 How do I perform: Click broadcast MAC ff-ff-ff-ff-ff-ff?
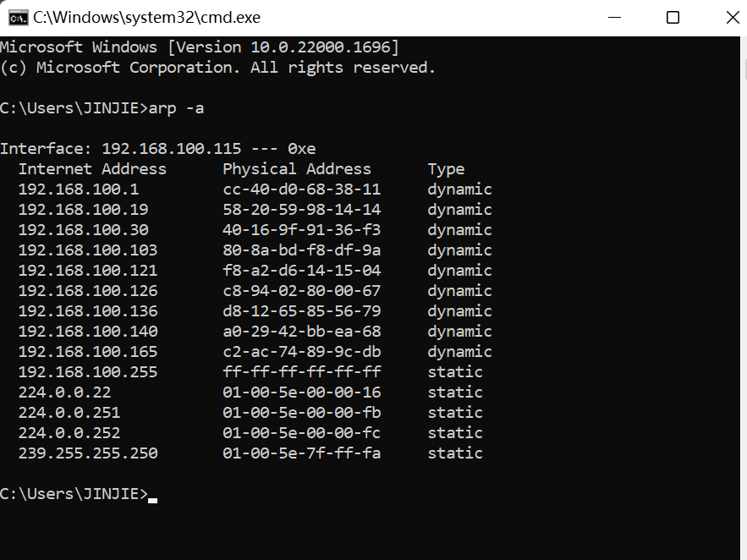[x=302, y=372]
